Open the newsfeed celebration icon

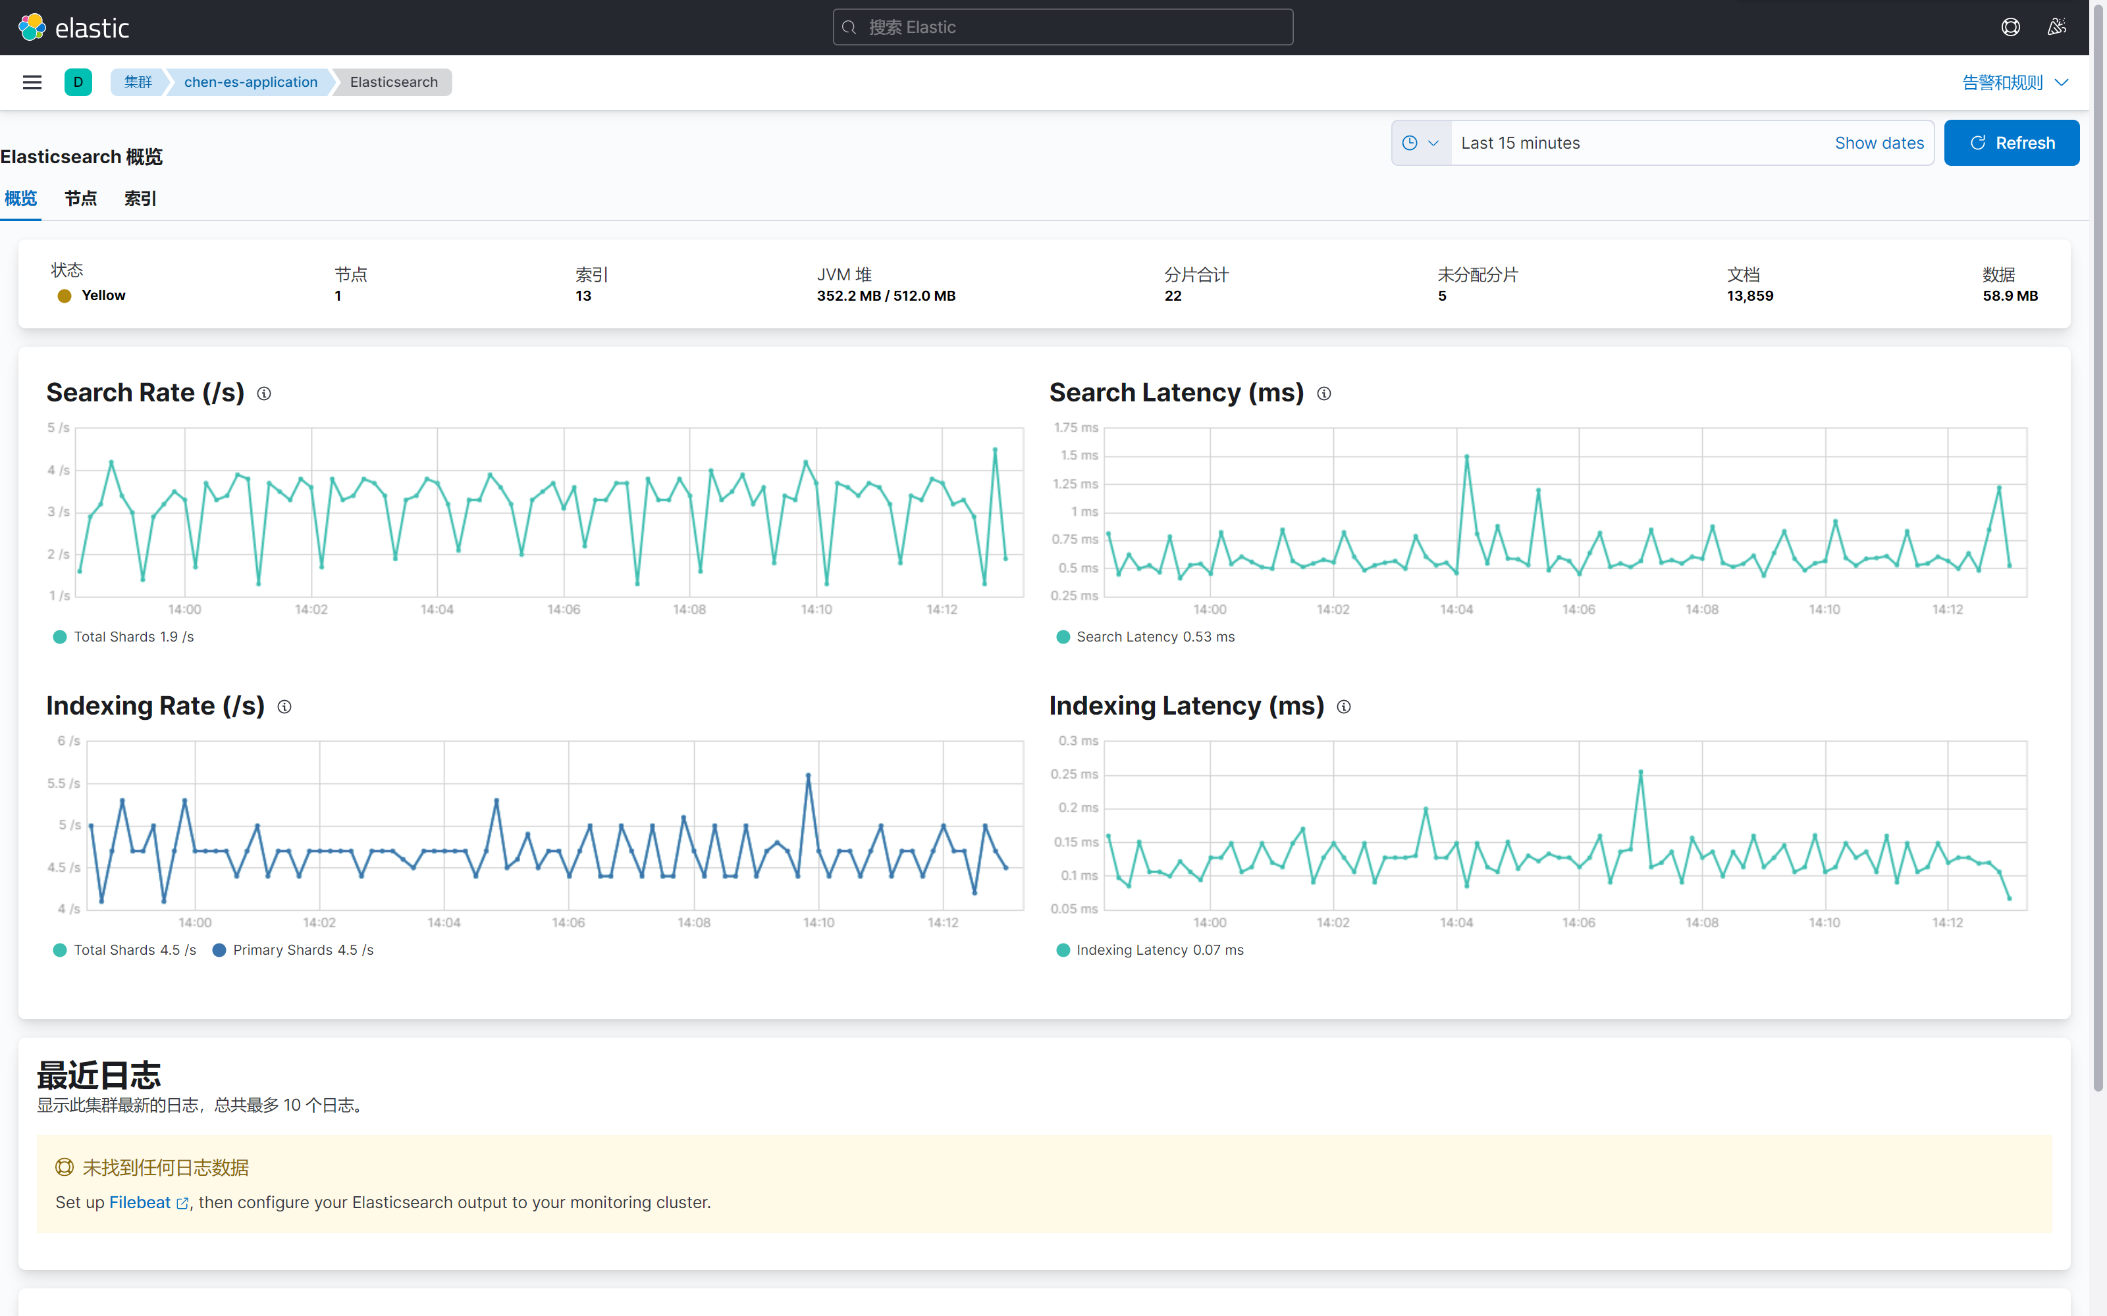[x=2056, y=27]
